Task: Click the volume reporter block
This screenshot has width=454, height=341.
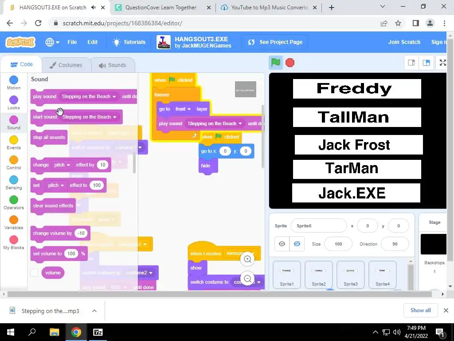Action: click(x=53, y=273)
